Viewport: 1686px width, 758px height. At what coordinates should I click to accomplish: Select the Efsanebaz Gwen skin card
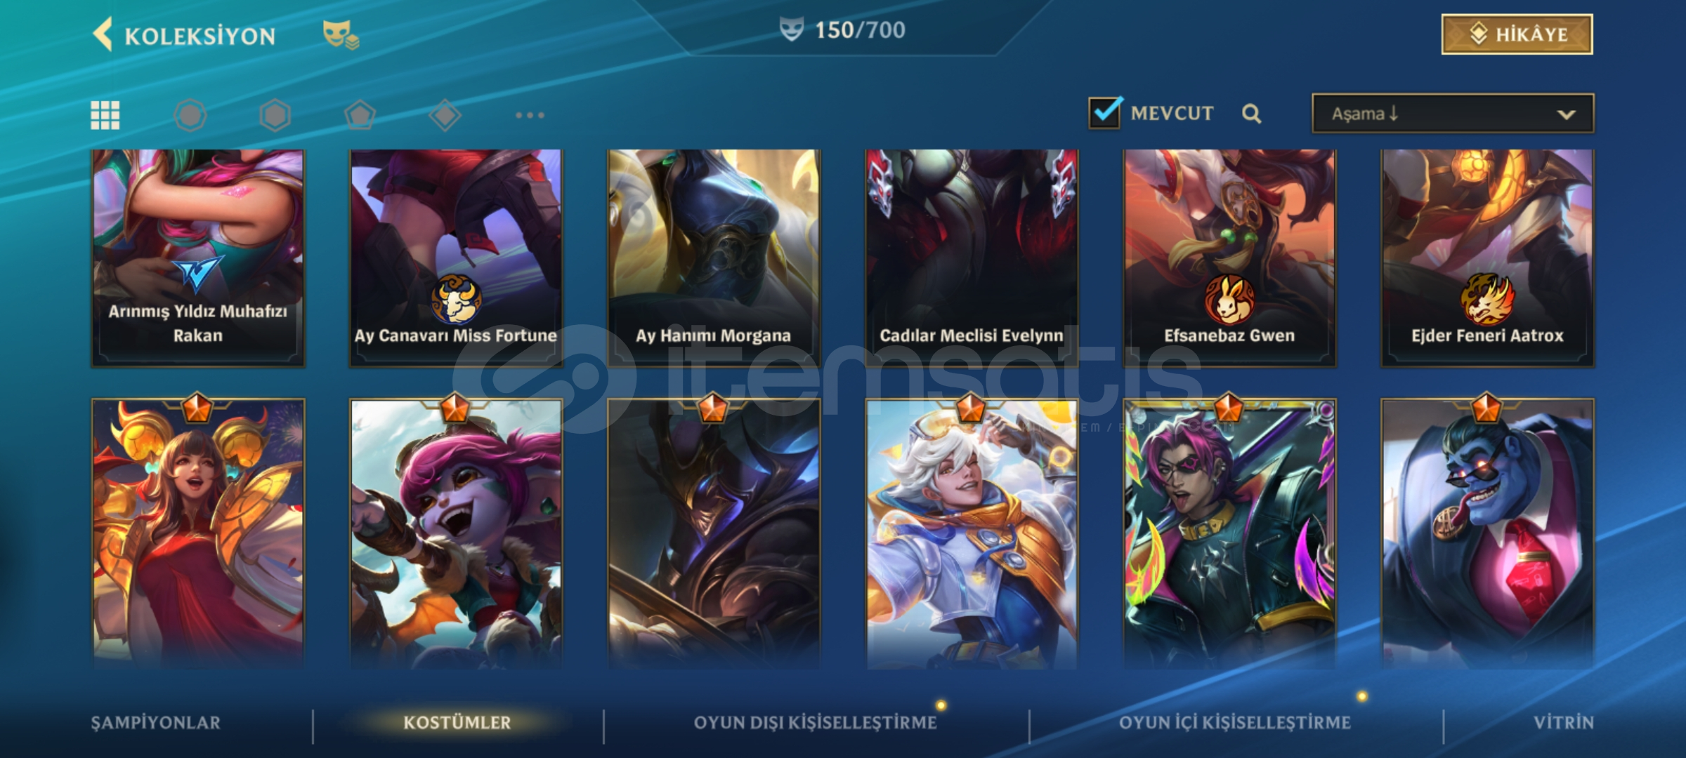(1229, 258)
